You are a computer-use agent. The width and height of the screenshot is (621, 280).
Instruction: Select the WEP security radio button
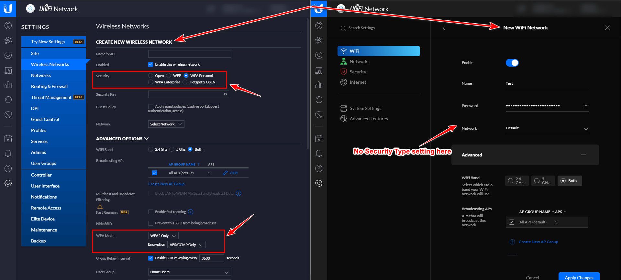pyautogui.click(x=169, y=76)
